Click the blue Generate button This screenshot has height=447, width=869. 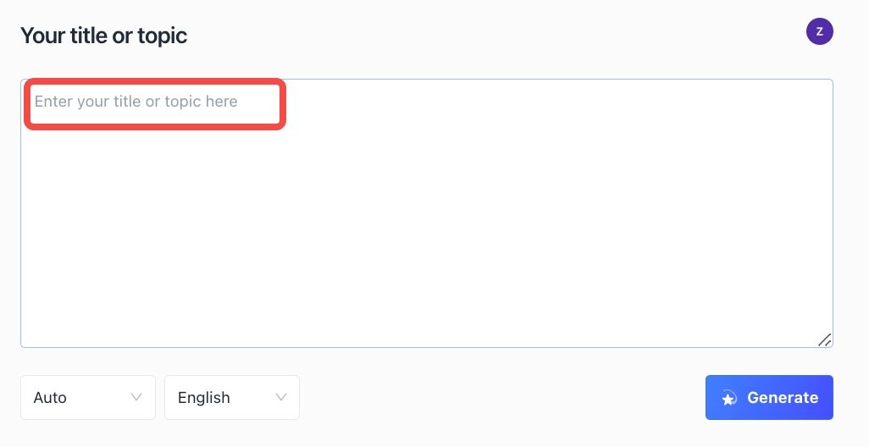[x=769, y=397]
